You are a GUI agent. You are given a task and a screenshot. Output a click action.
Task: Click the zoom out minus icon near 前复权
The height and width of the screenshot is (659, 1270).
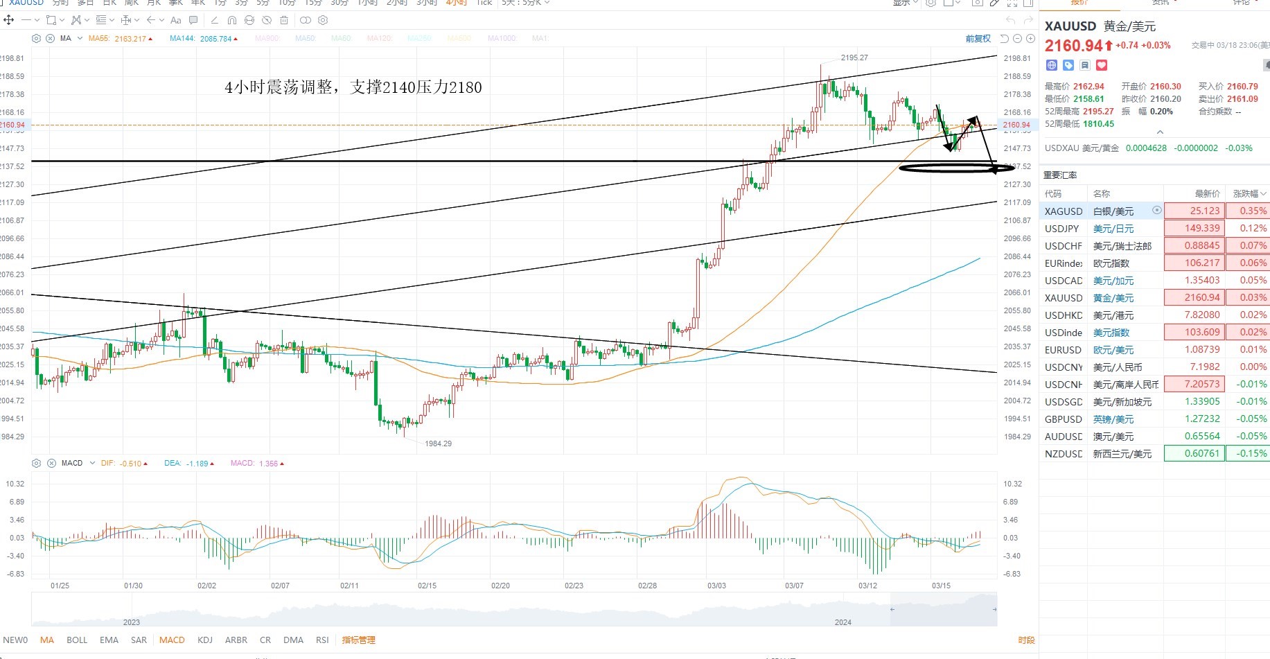(1017, 39)
